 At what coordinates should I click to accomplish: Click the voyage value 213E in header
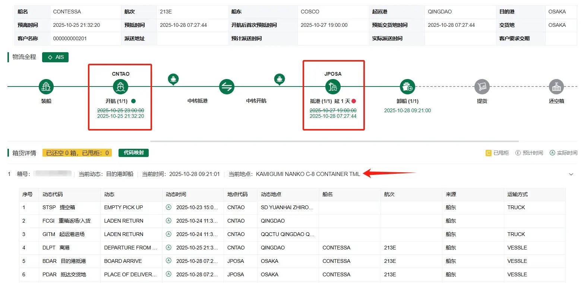[x=166, y=12]
